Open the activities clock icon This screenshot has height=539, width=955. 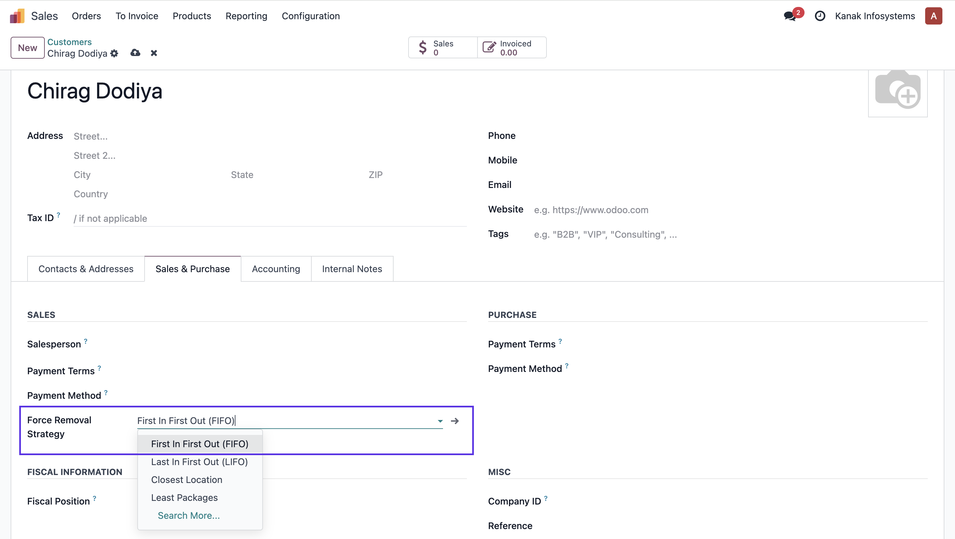point(820,16)
